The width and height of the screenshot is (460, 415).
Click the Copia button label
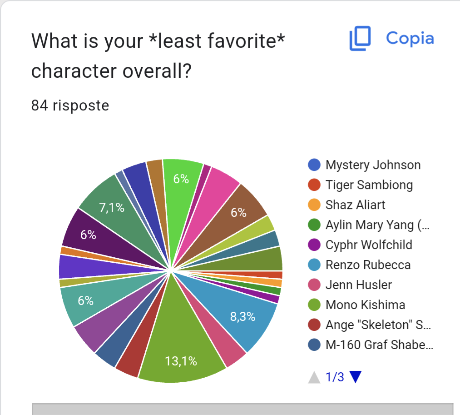pos(410,38)
